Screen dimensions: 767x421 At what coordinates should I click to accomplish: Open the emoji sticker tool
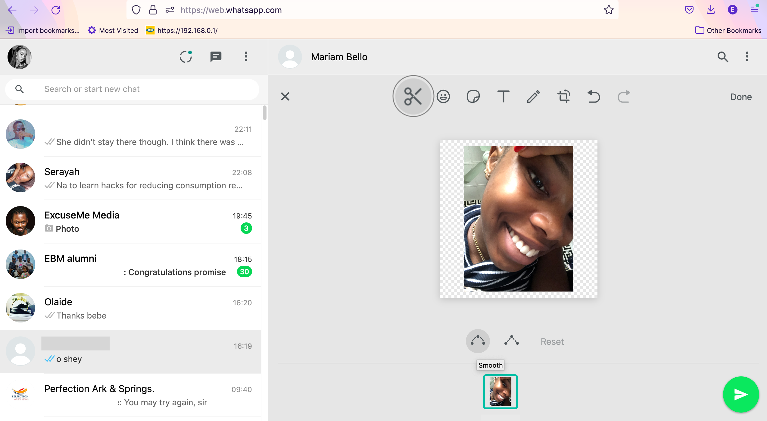pos(443,96)
